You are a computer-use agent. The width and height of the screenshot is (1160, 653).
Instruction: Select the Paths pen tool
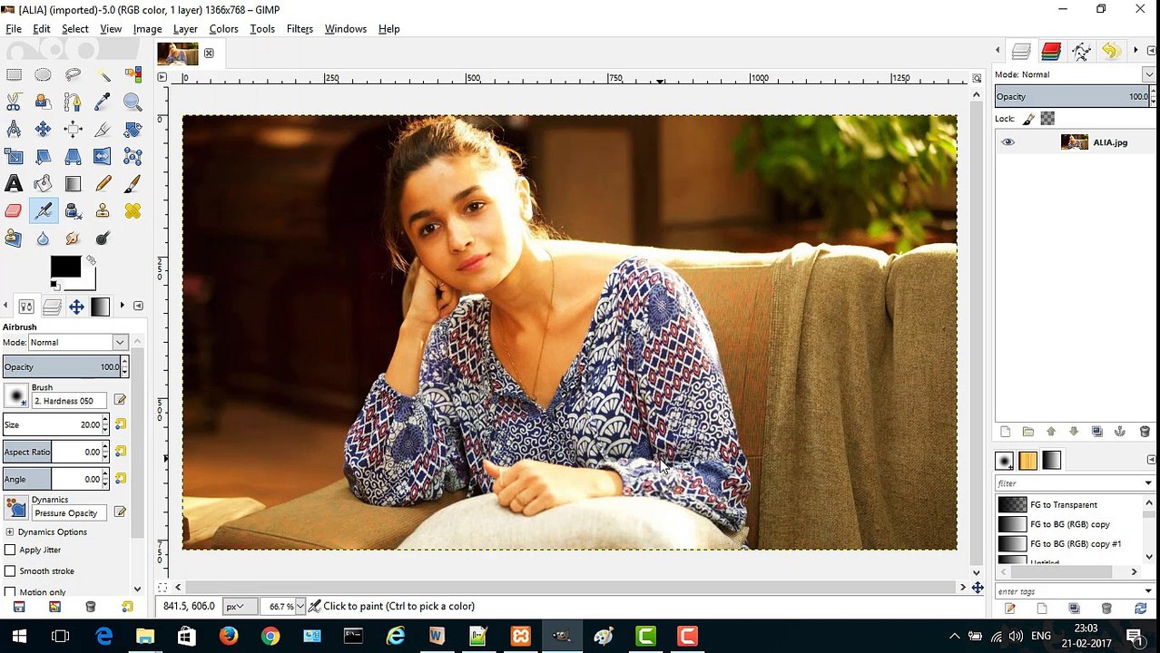pyautogui.click(x=73, y=102)
